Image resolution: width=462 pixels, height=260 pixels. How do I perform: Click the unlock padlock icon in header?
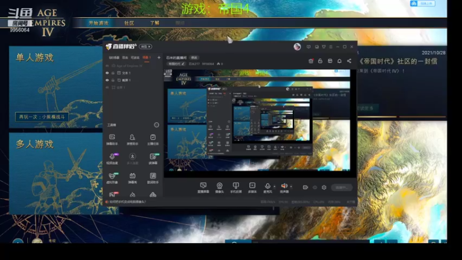(321, 61)
